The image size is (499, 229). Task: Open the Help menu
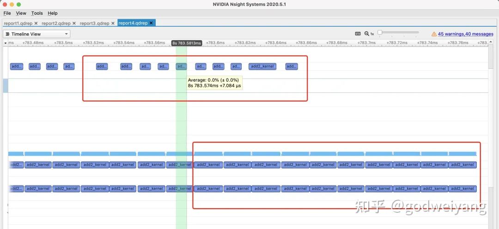click(x=53, y=13)
